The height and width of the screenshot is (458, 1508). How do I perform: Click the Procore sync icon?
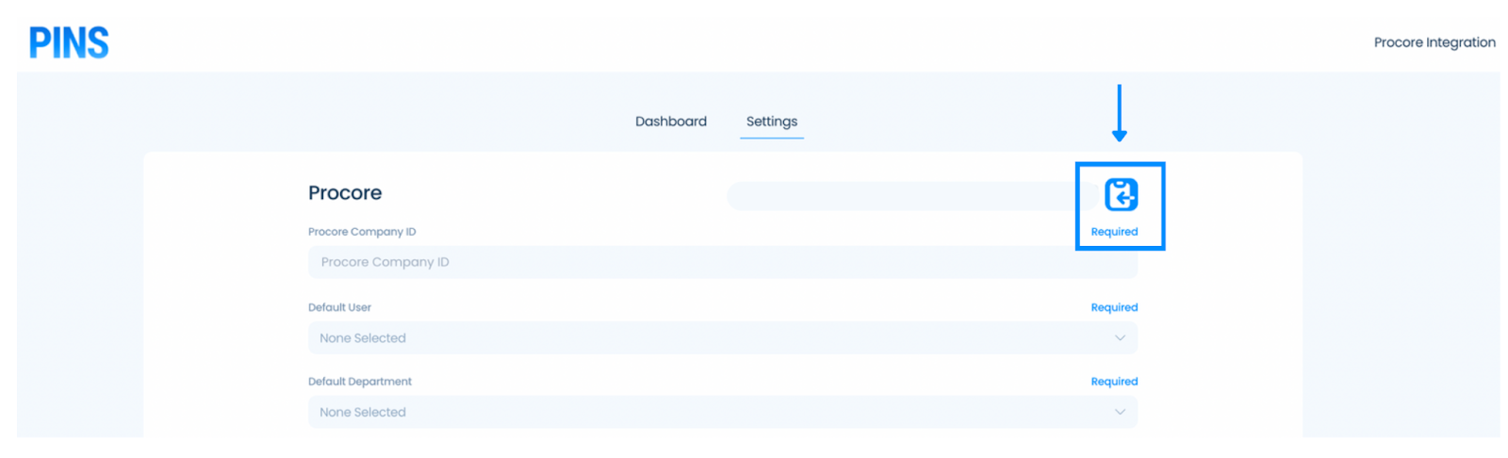click(x=1121, y=195)
